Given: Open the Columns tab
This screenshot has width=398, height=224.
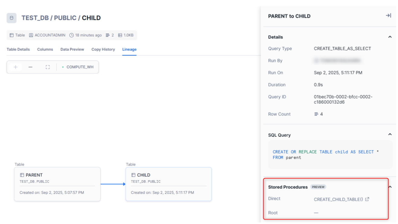Looking at the screenshot, I should (45, 50).
